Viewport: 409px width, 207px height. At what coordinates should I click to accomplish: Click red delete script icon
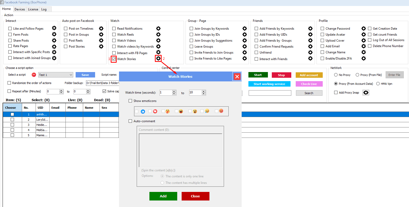coord(34,75)
